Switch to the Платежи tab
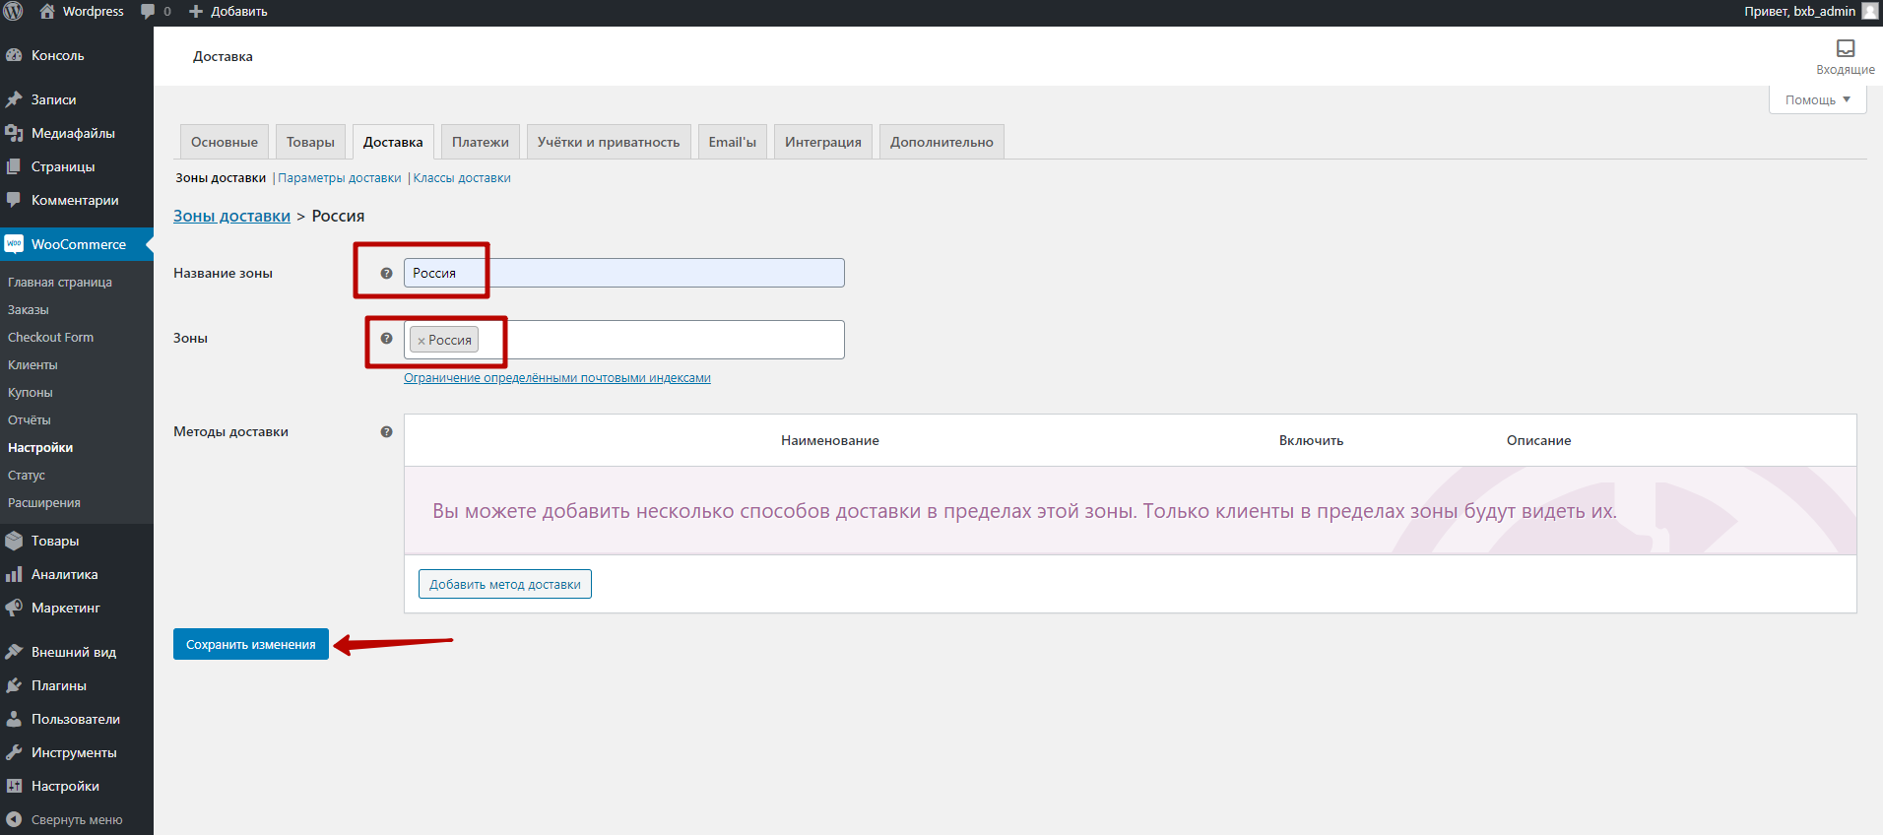 coord(481,142)
